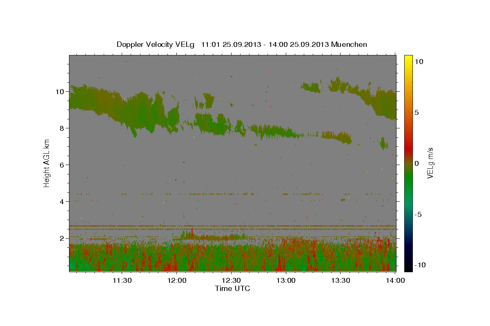Click the 'Time UTC' axis label

click(x=232, y=289)
